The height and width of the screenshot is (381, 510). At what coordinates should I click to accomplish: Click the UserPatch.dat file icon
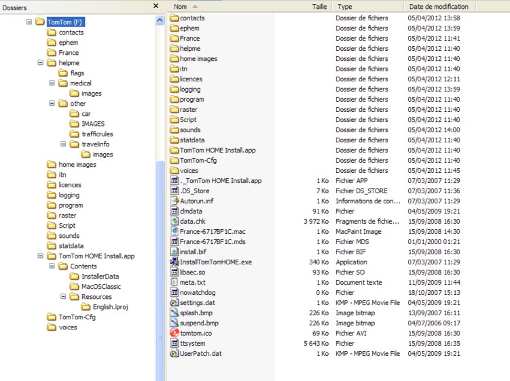point(175,353)
